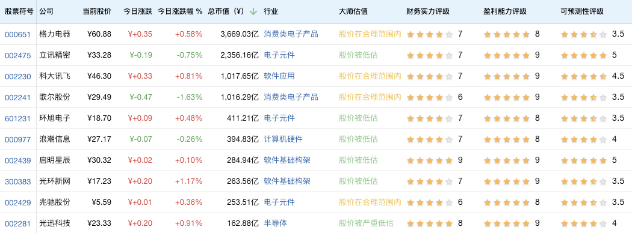The height and width of the screenshot is (233, 632).
Task: Open 消费类电子产品 industry link for 格力电器
Action: coord(291,34)
